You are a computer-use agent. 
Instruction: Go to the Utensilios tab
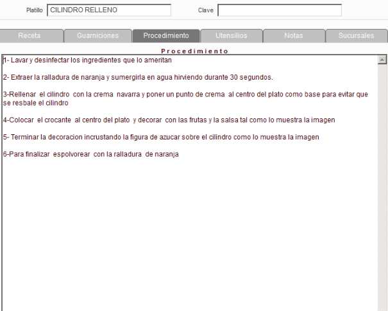coord(231,35)
